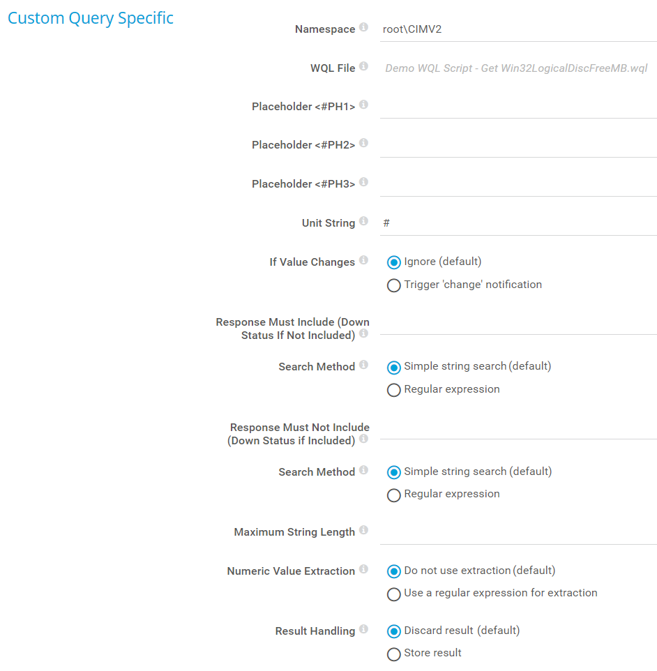Open Numeric Value Extraction help icon

pos(363,570)
